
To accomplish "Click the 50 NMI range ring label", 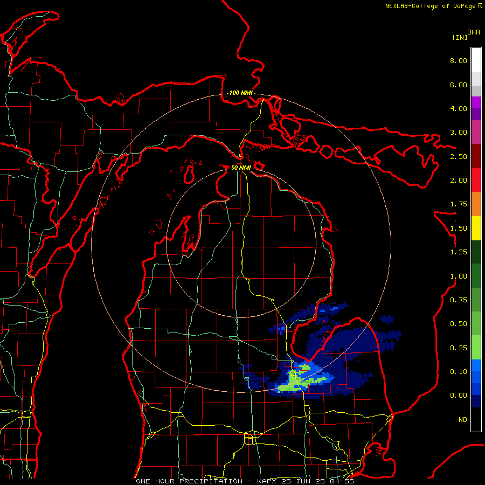I will 241,168.
